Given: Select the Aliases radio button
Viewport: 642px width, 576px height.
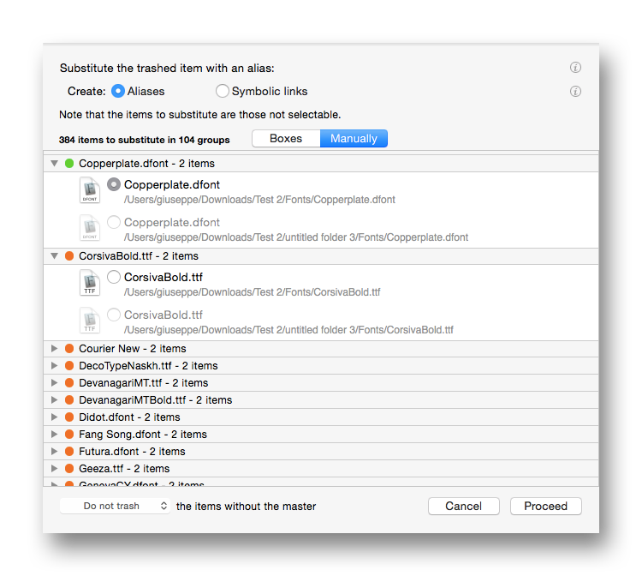Looking at the screenshot, I should (118, 91).
